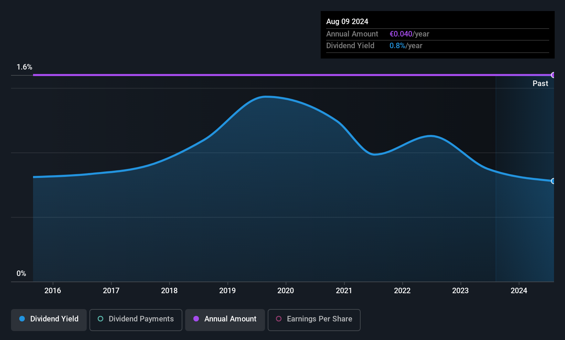The width and height of the screenshot is (565, 340).
Task: Click the blue Dividend Yield endpoint marker
Action: [553, 181]
